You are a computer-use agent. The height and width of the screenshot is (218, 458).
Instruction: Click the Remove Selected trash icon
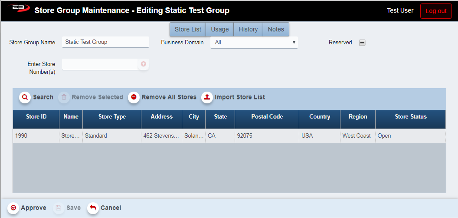click(64, 97)
